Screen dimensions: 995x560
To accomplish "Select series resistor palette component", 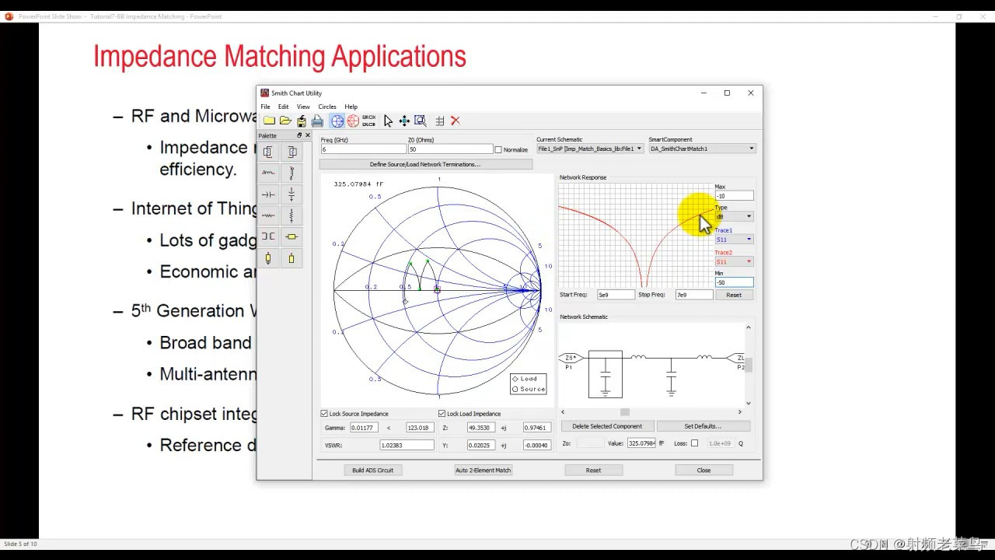I will [268, 215].
